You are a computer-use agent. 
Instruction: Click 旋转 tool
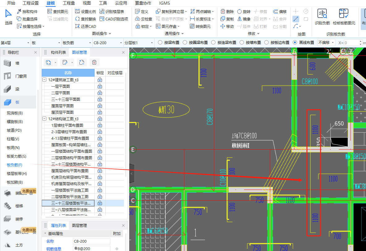point(244,11)
